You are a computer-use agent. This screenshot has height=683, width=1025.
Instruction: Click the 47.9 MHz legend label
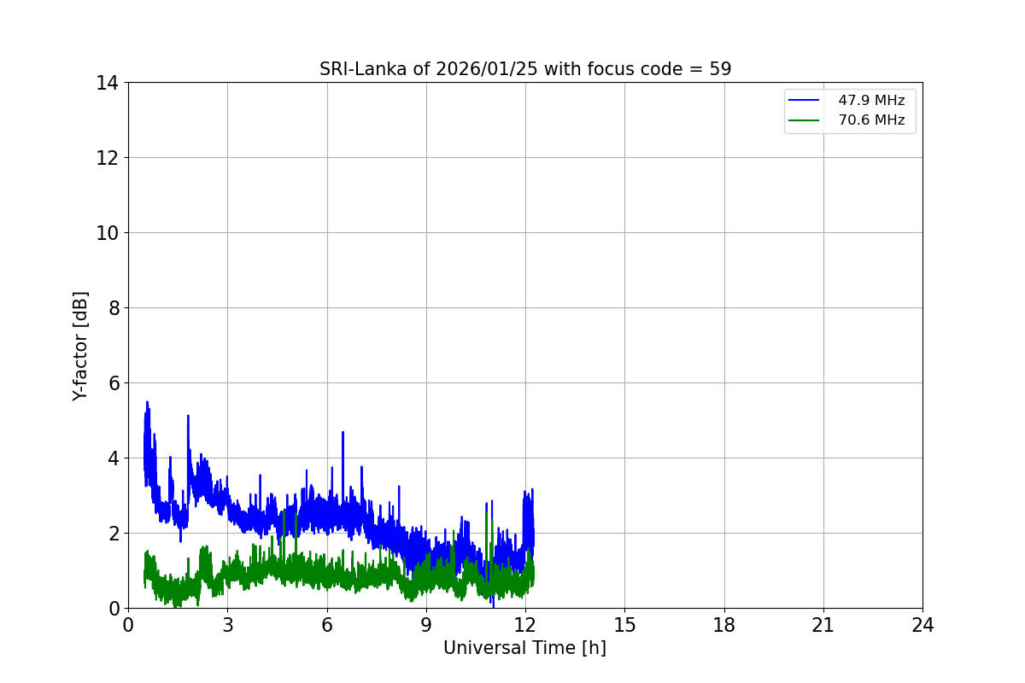click(871, 101)
